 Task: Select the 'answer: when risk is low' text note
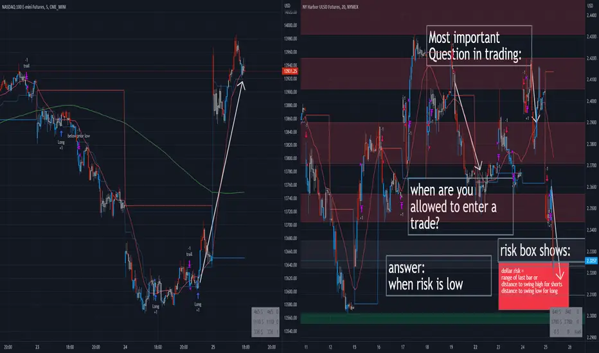[x=438, y=275]
